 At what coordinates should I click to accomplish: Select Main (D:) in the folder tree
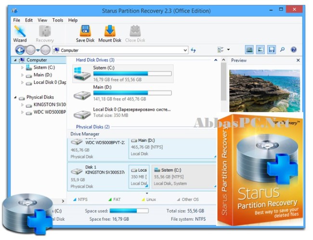coord(43,75)
